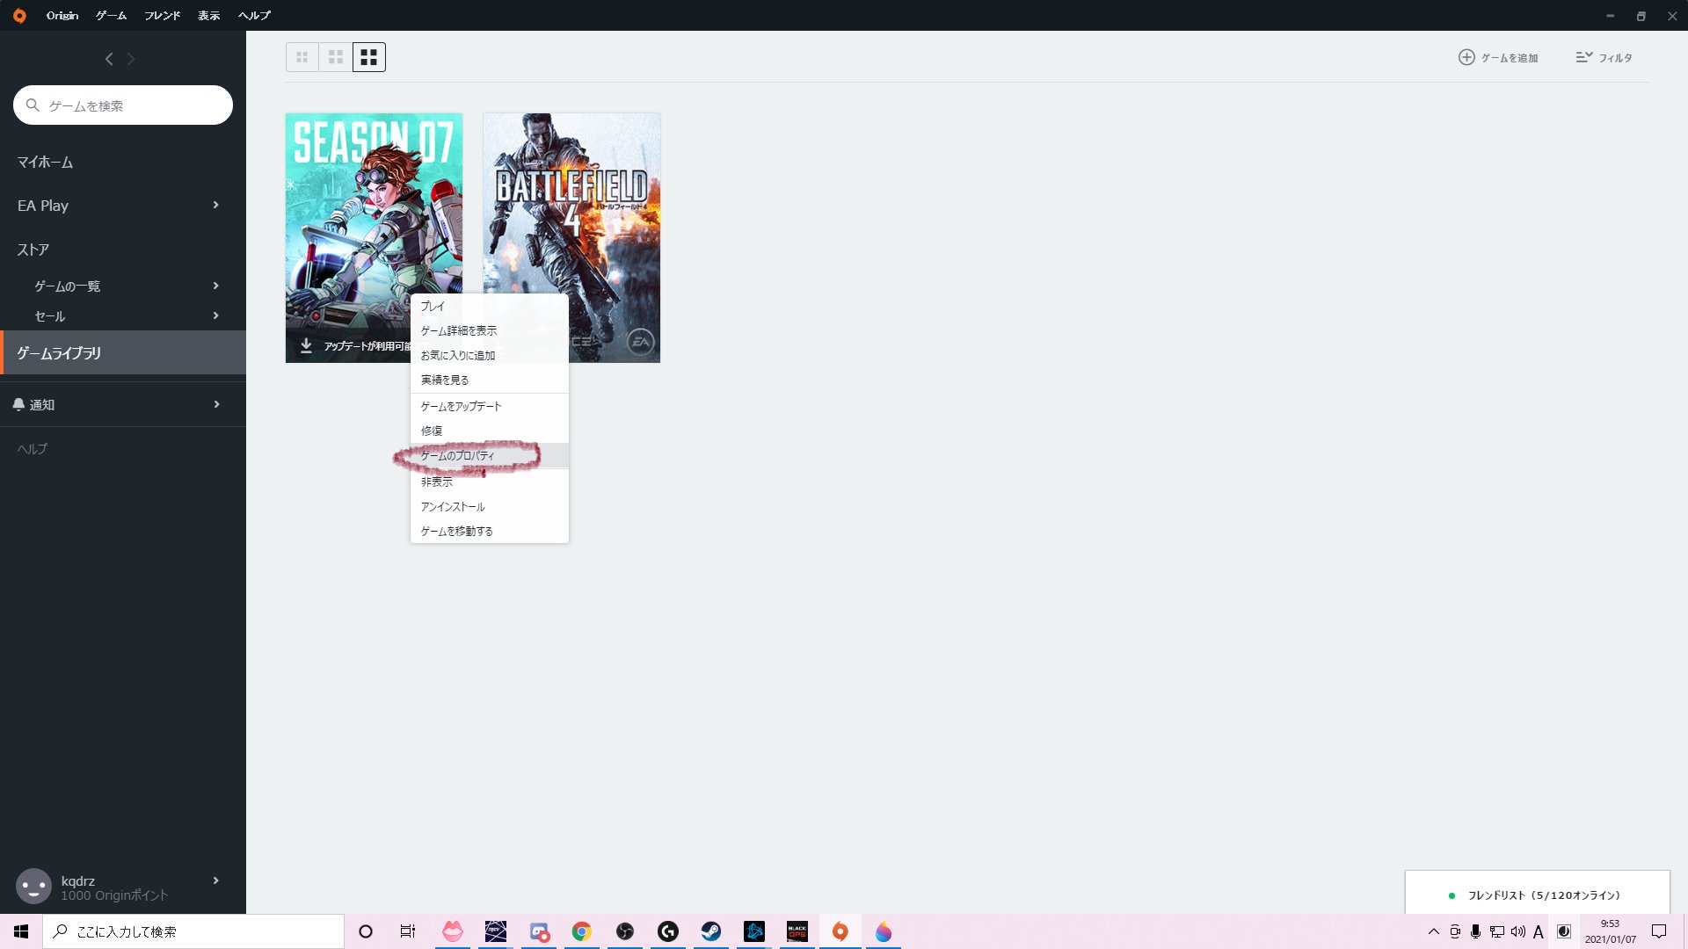Click the network tray icon
Image resolution: width=1688 pixels, height=949 pixels.
click(x=1497, y=931)
